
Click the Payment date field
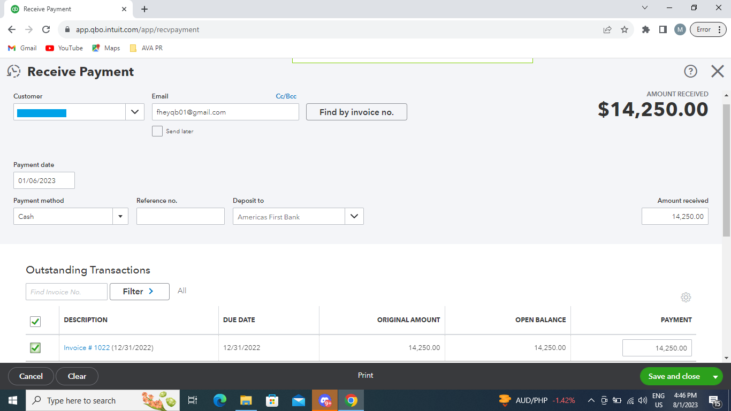click(x=44, y=180)
